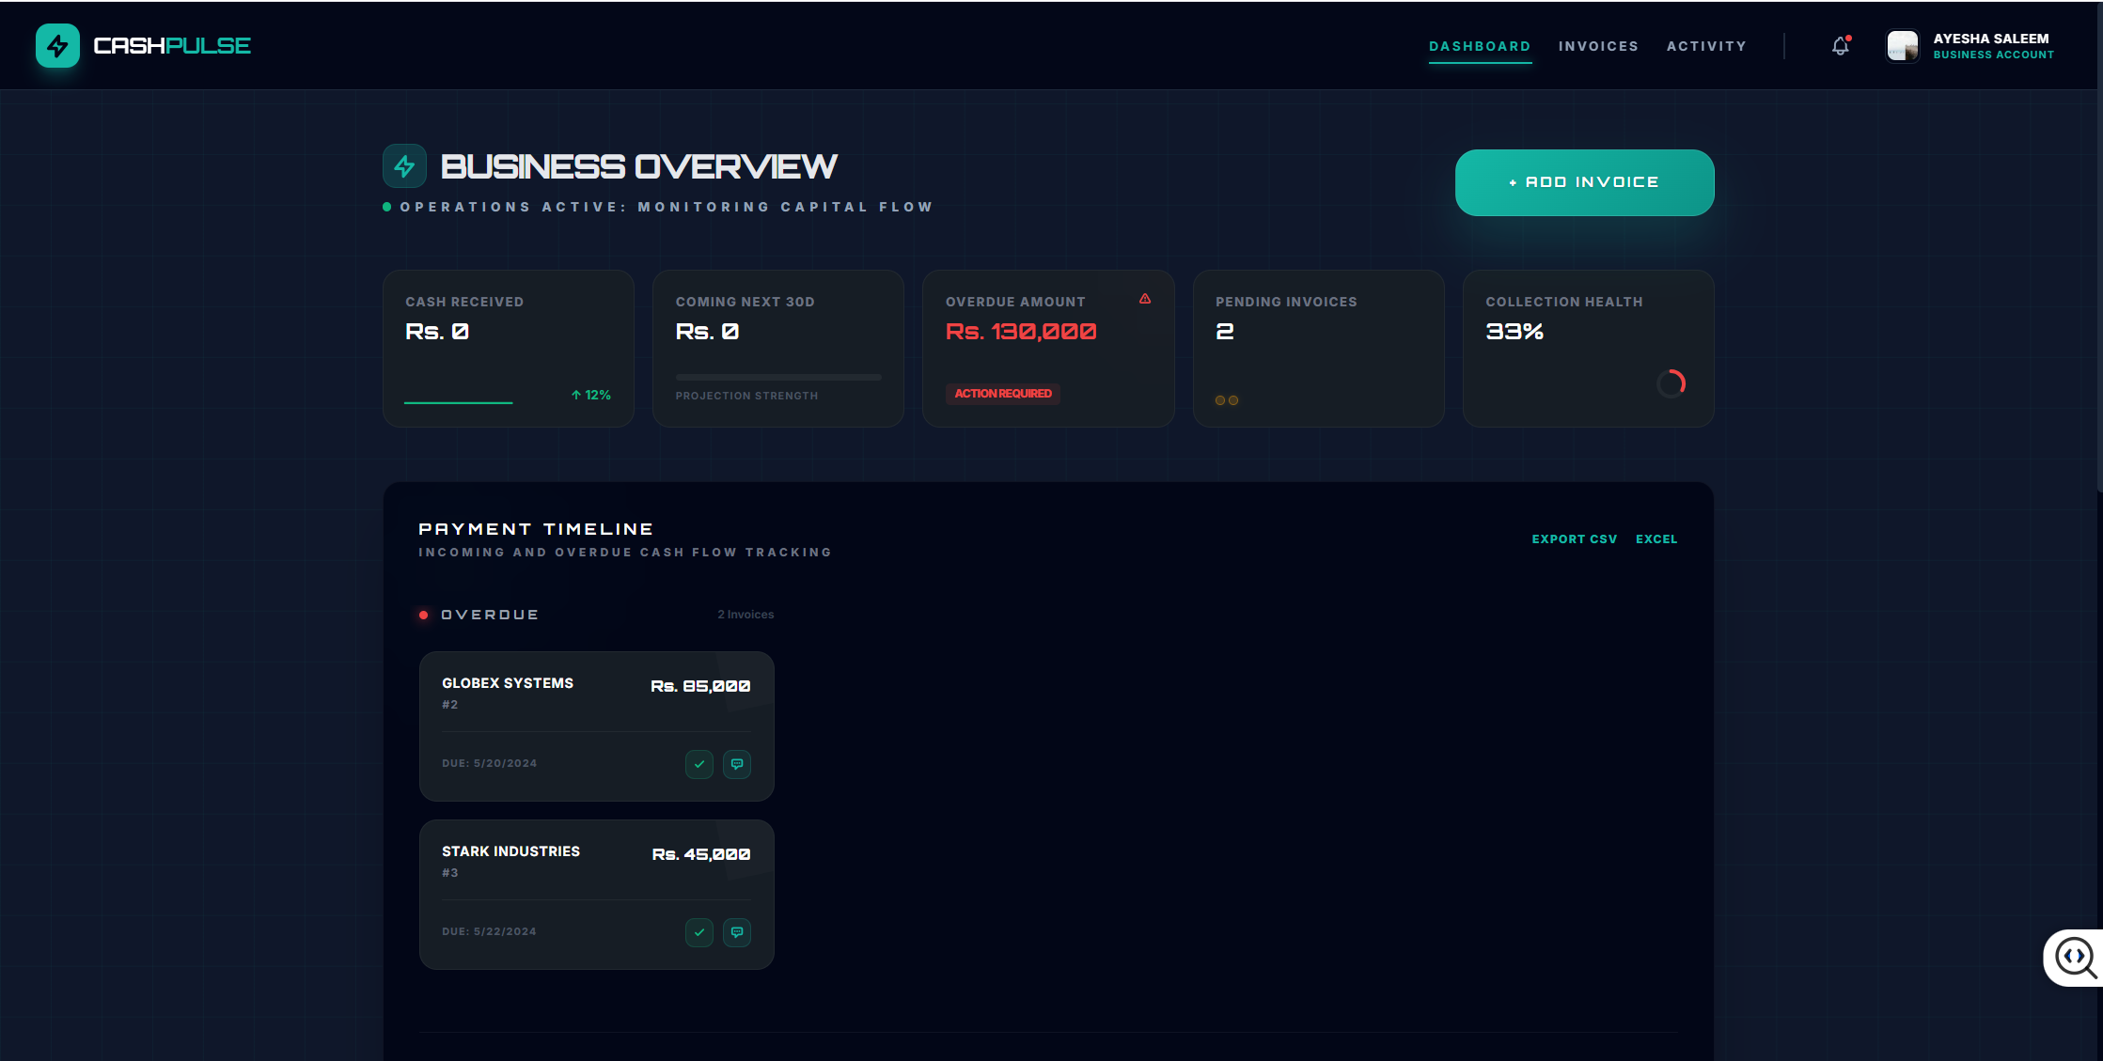Click the overdue amount warning triangle icon
Screen dimensions: 2103x1061
(1145, 299)
